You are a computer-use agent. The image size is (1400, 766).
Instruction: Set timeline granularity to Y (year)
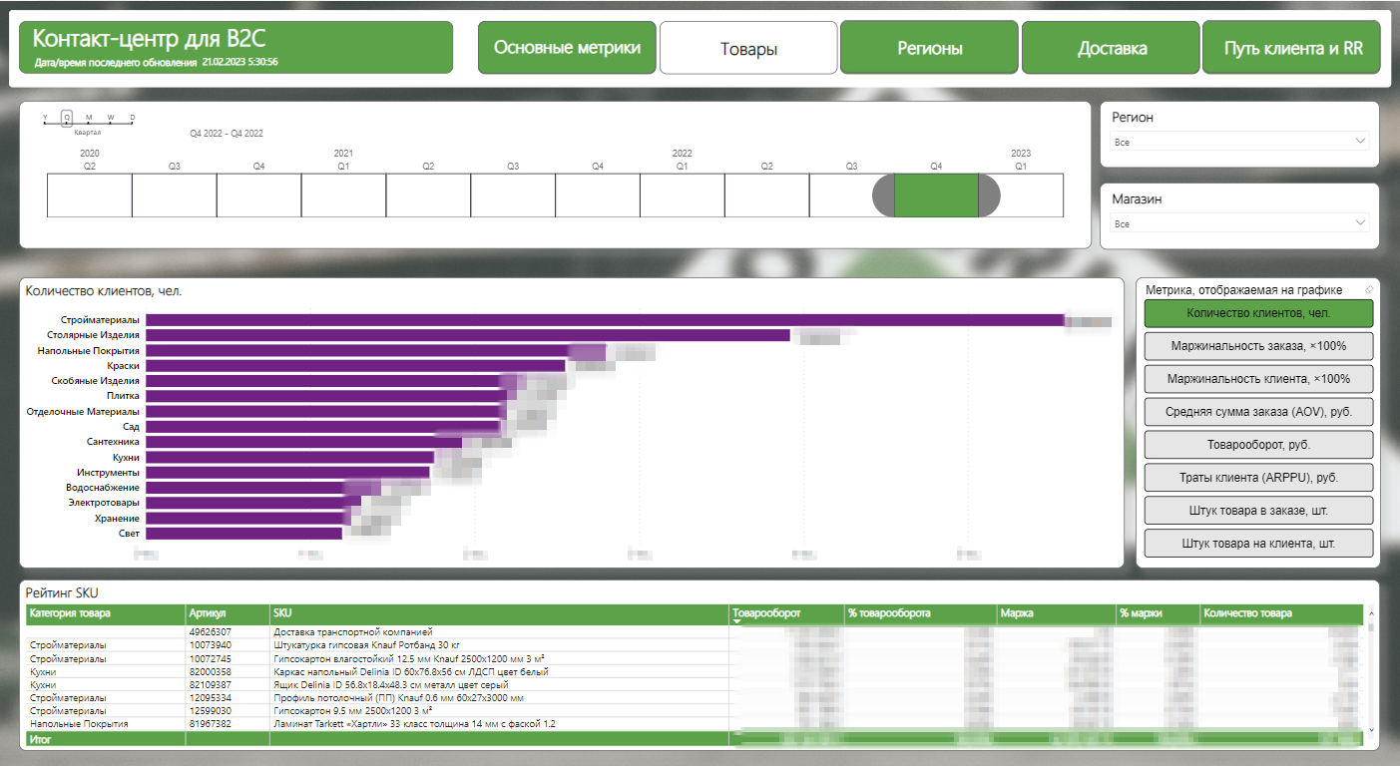pos(45,118)
